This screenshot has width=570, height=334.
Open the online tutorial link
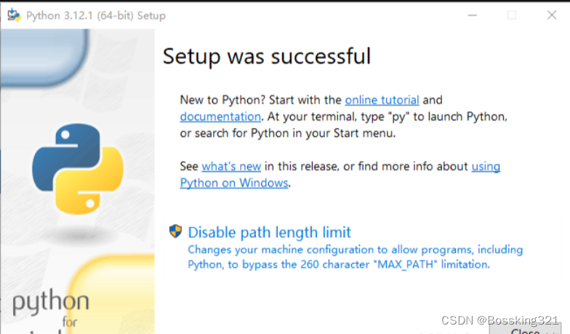[x=382, y=100]
